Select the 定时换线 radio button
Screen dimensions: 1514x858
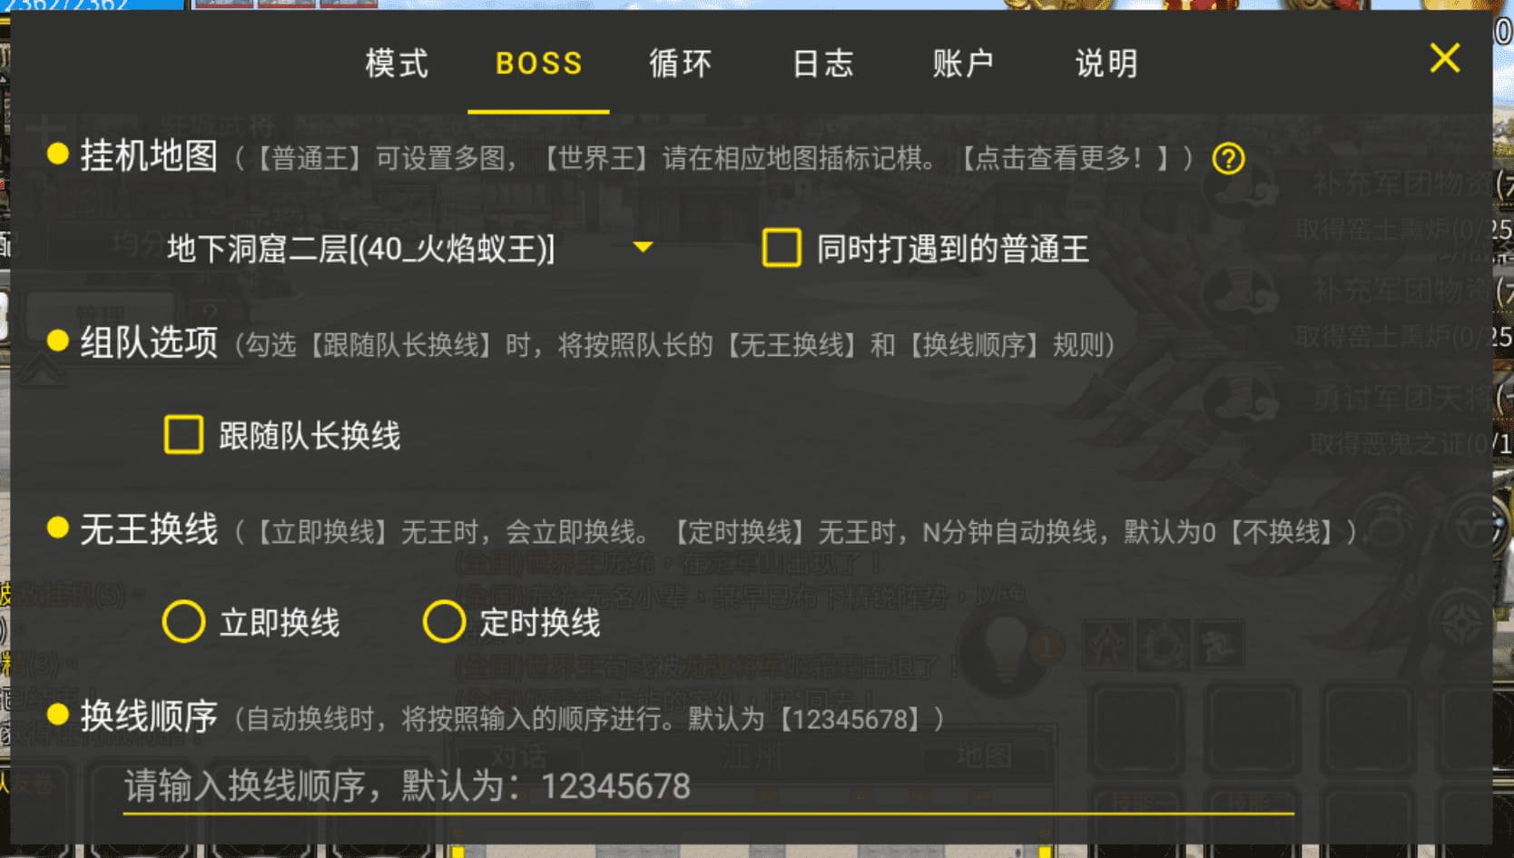pyautogui.click(x=444, y=622)
